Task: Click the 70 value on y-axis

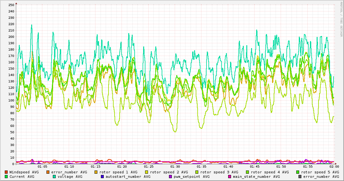Action: coord(12,119)
